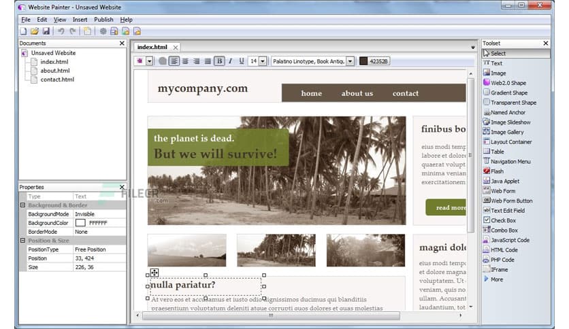Close the Properties panel
Screen dimensions: 569x329
(122, 187)
